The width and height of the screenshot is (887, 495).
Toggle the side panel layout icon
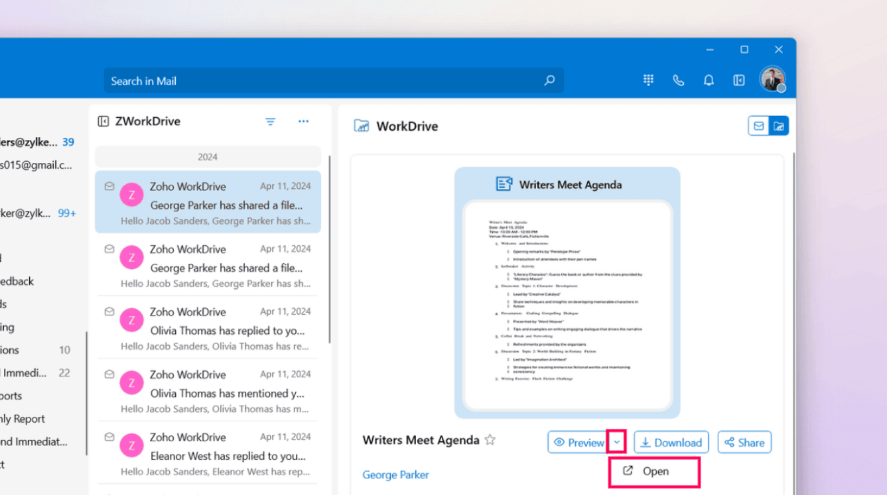pyautogui.click(x=739, y=80)
